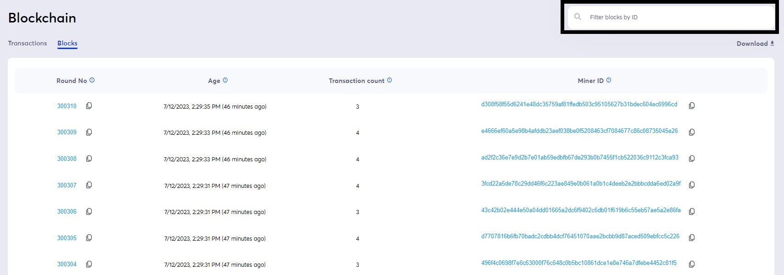Copy round number 300308
Image resolution: width=784 pixels, height=275 pixels.
coord(89,159)
